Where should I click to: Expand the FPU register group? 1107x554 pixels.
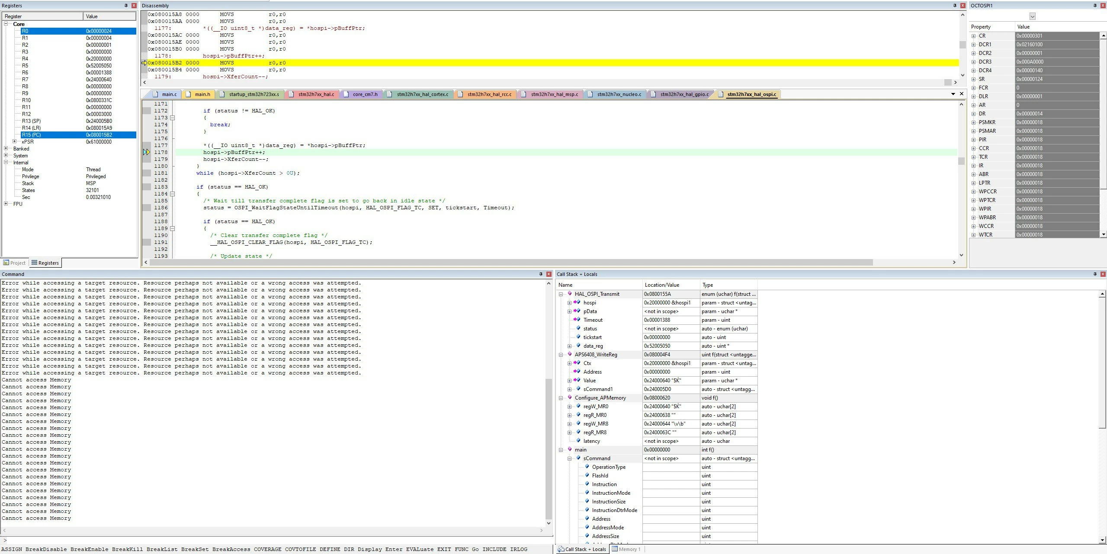pyautogui.click(x=6, y=204)
